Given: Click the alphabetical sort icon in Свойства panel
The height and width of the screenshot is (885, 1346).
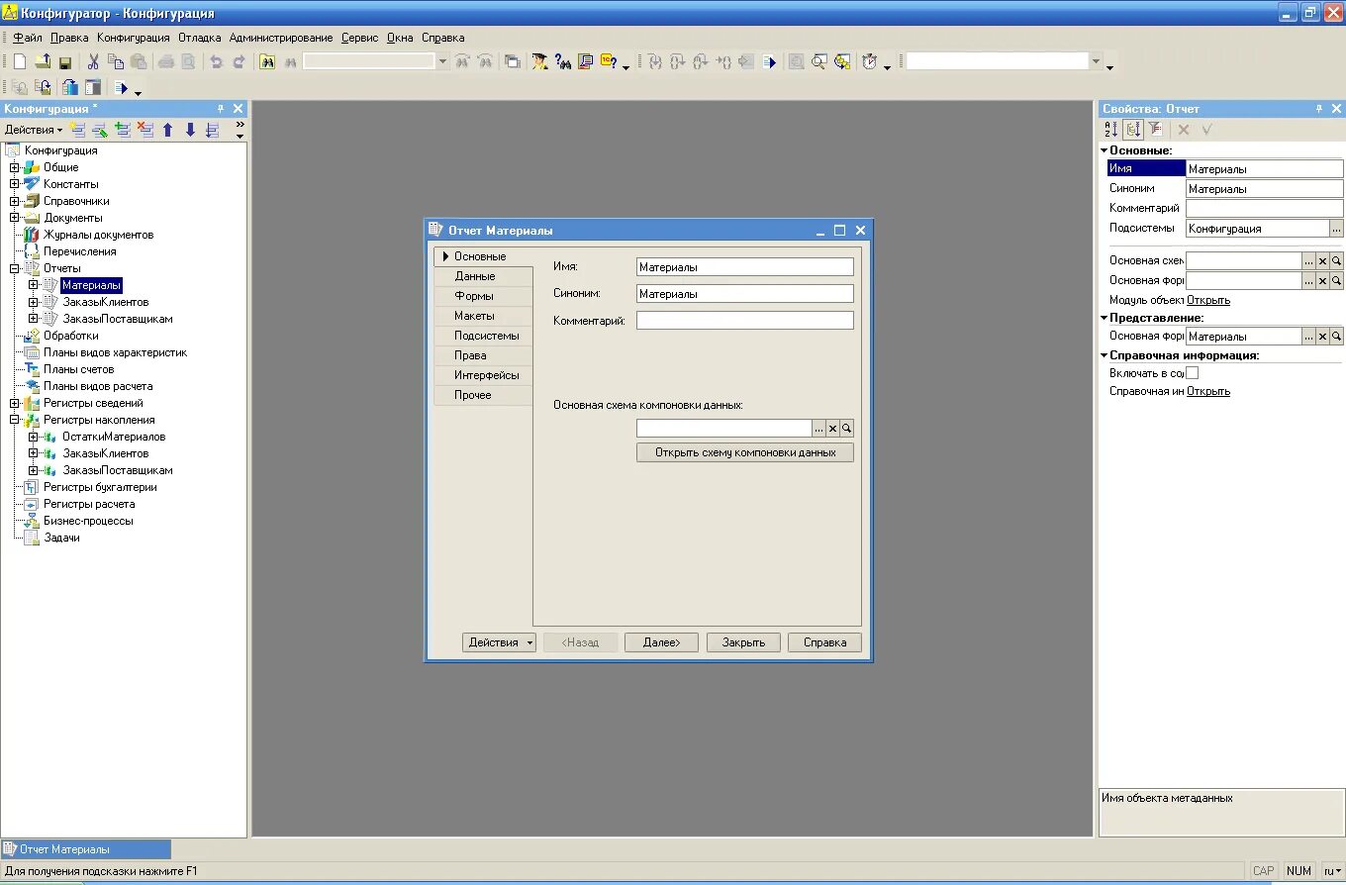Looking at the screenshot, I should [1111, 130].
